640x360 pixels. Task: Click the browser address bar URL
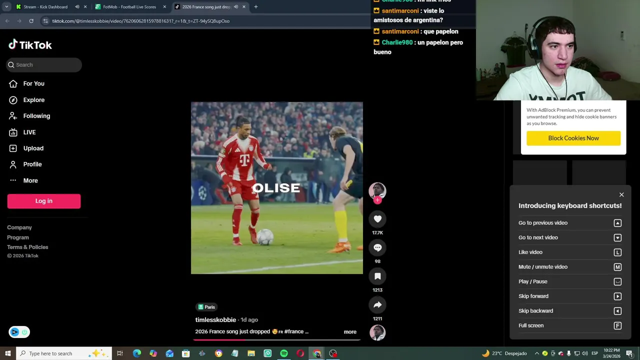coord(141,21)
